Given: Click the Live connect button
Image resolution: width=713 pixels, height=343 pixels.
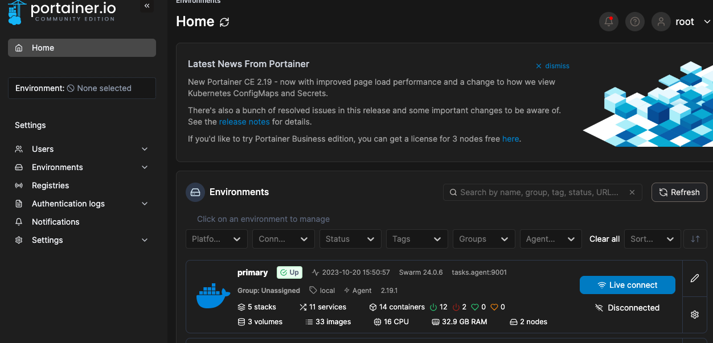Looking at the screenshot, I should [627, 285].
